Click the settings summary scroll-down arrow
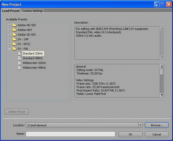Screen dimensions: 173x141 (162, 95)
